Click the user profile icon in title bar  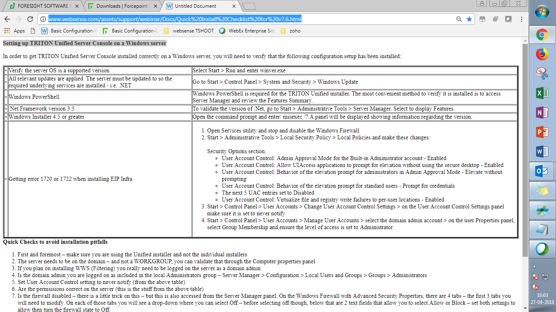pos(482,3)
